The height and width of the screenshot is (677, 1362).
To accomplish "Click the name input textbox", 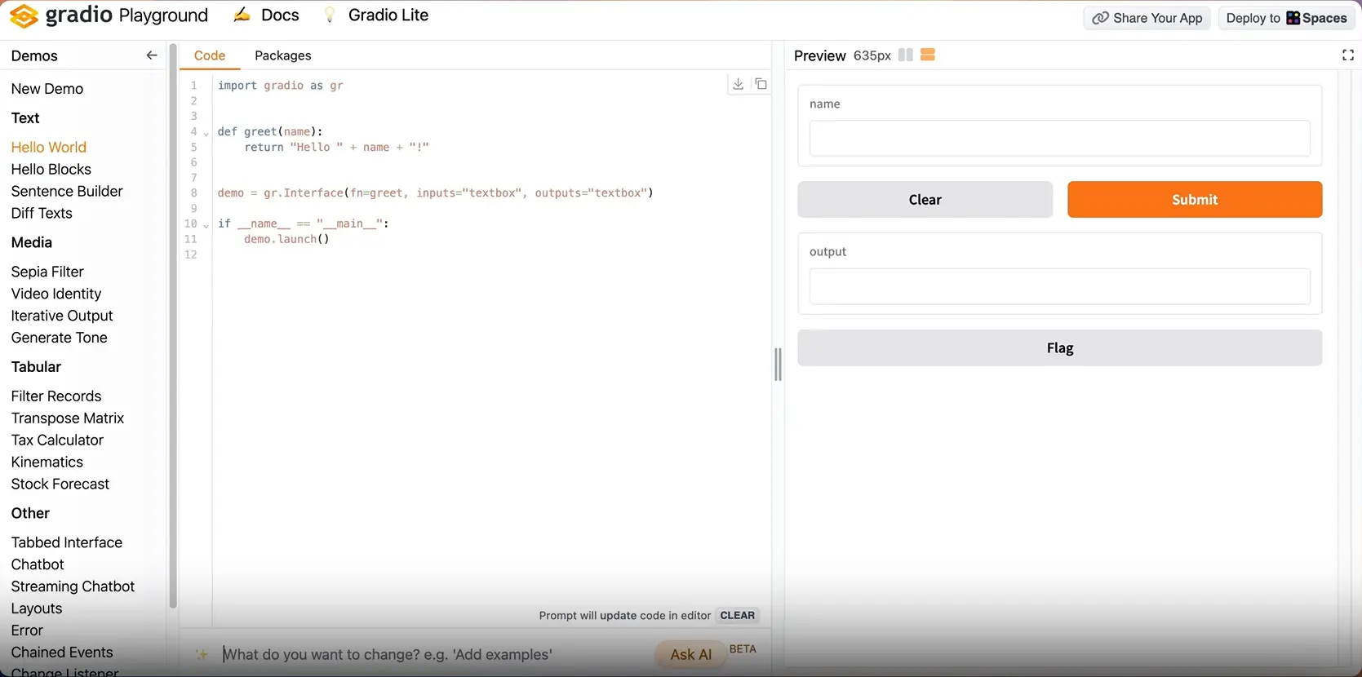I will [1059, 139].
